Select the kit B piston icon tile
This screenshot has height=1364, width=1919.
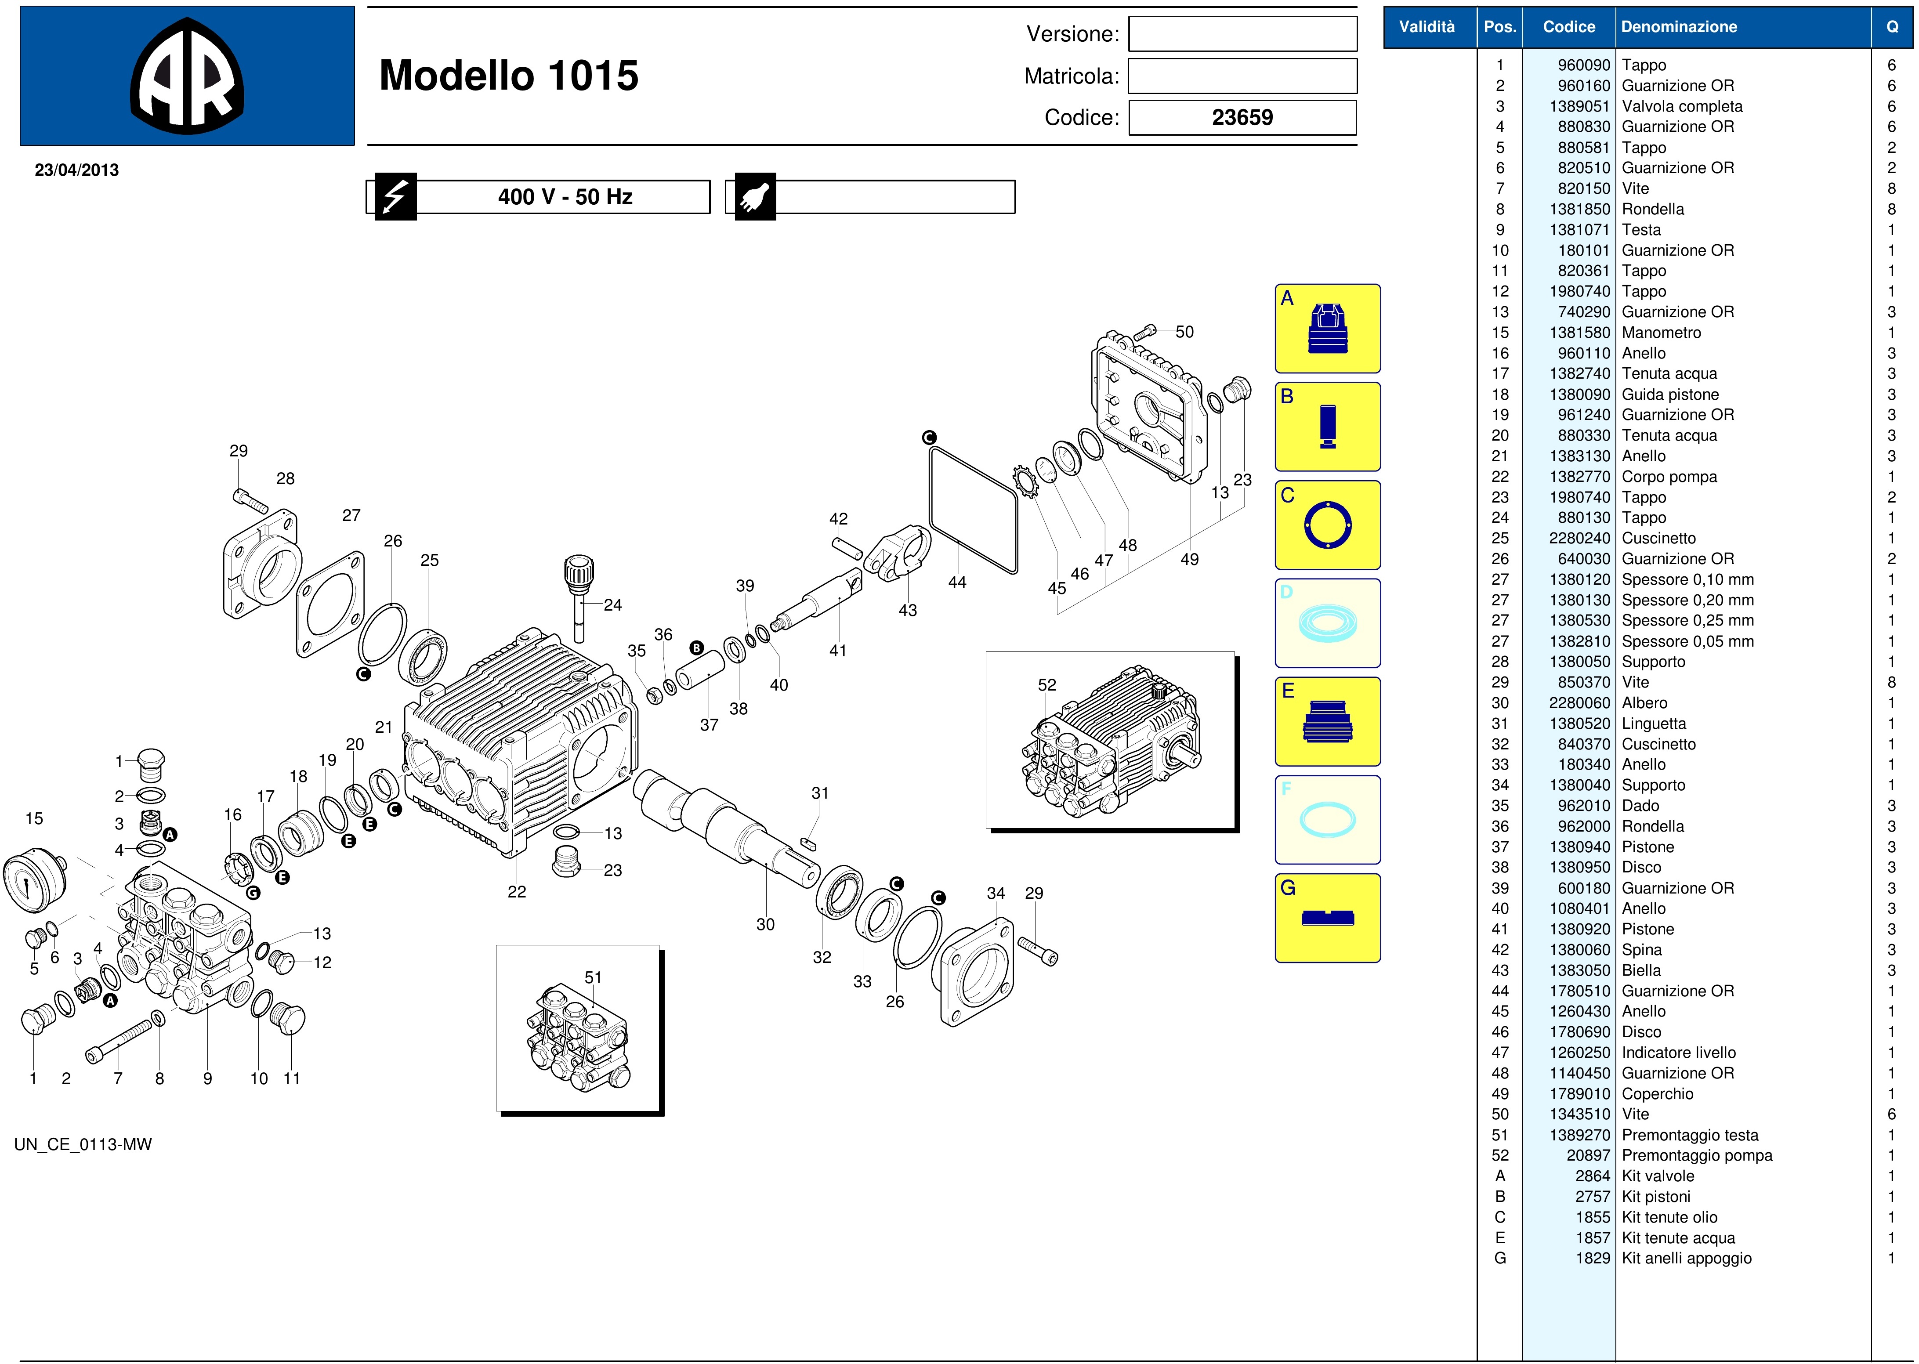tap(1327, 427)
